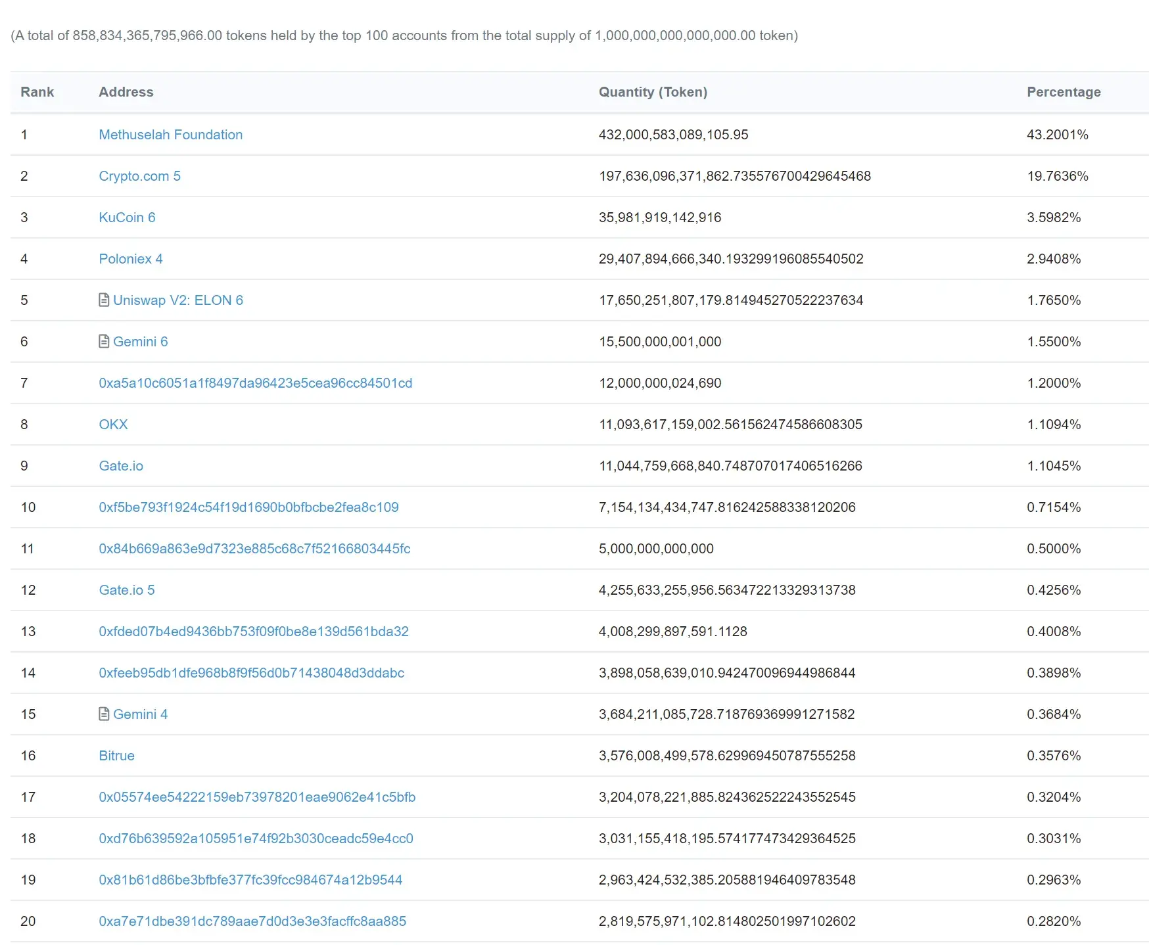The width and height of the screenshot is (1149, 945).
Task: Open address 0x81b61d86be3bfbfe377fc39fcc984674a12b9544
Action: [x=250, y=880]
